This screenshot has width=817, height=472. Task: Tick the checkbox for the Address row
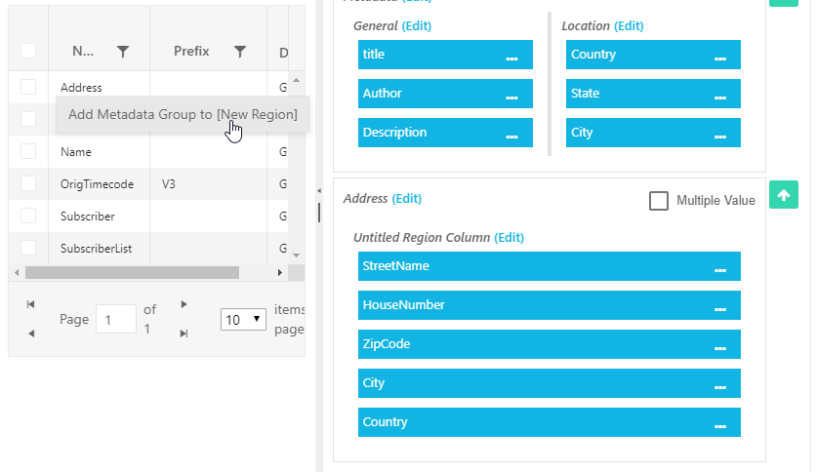pos(28,87)
